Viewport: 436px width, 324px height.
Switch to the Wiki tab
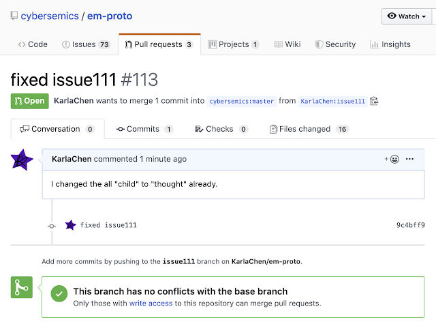coord(287,44)
